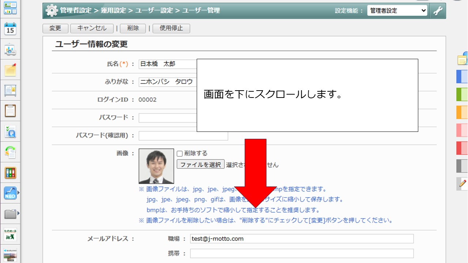Click the wrench settings icon

pyautogui.click(x=438, y=11)
